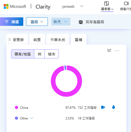The image size is (131, 132).
Task: Click the filter lines icon in 篩選
Action: pos(7,22)
